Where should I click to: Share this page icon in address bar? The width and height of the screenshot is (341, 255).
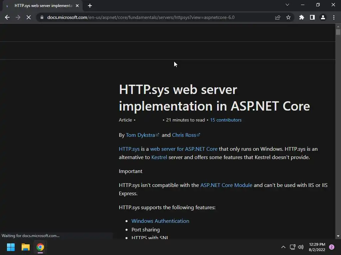coord(278,17)
